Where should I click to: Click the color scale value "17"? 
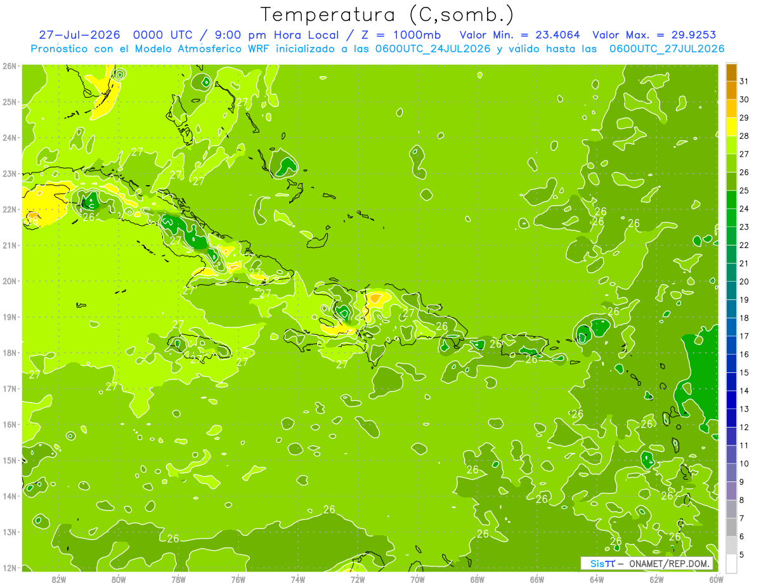[745, 336]
